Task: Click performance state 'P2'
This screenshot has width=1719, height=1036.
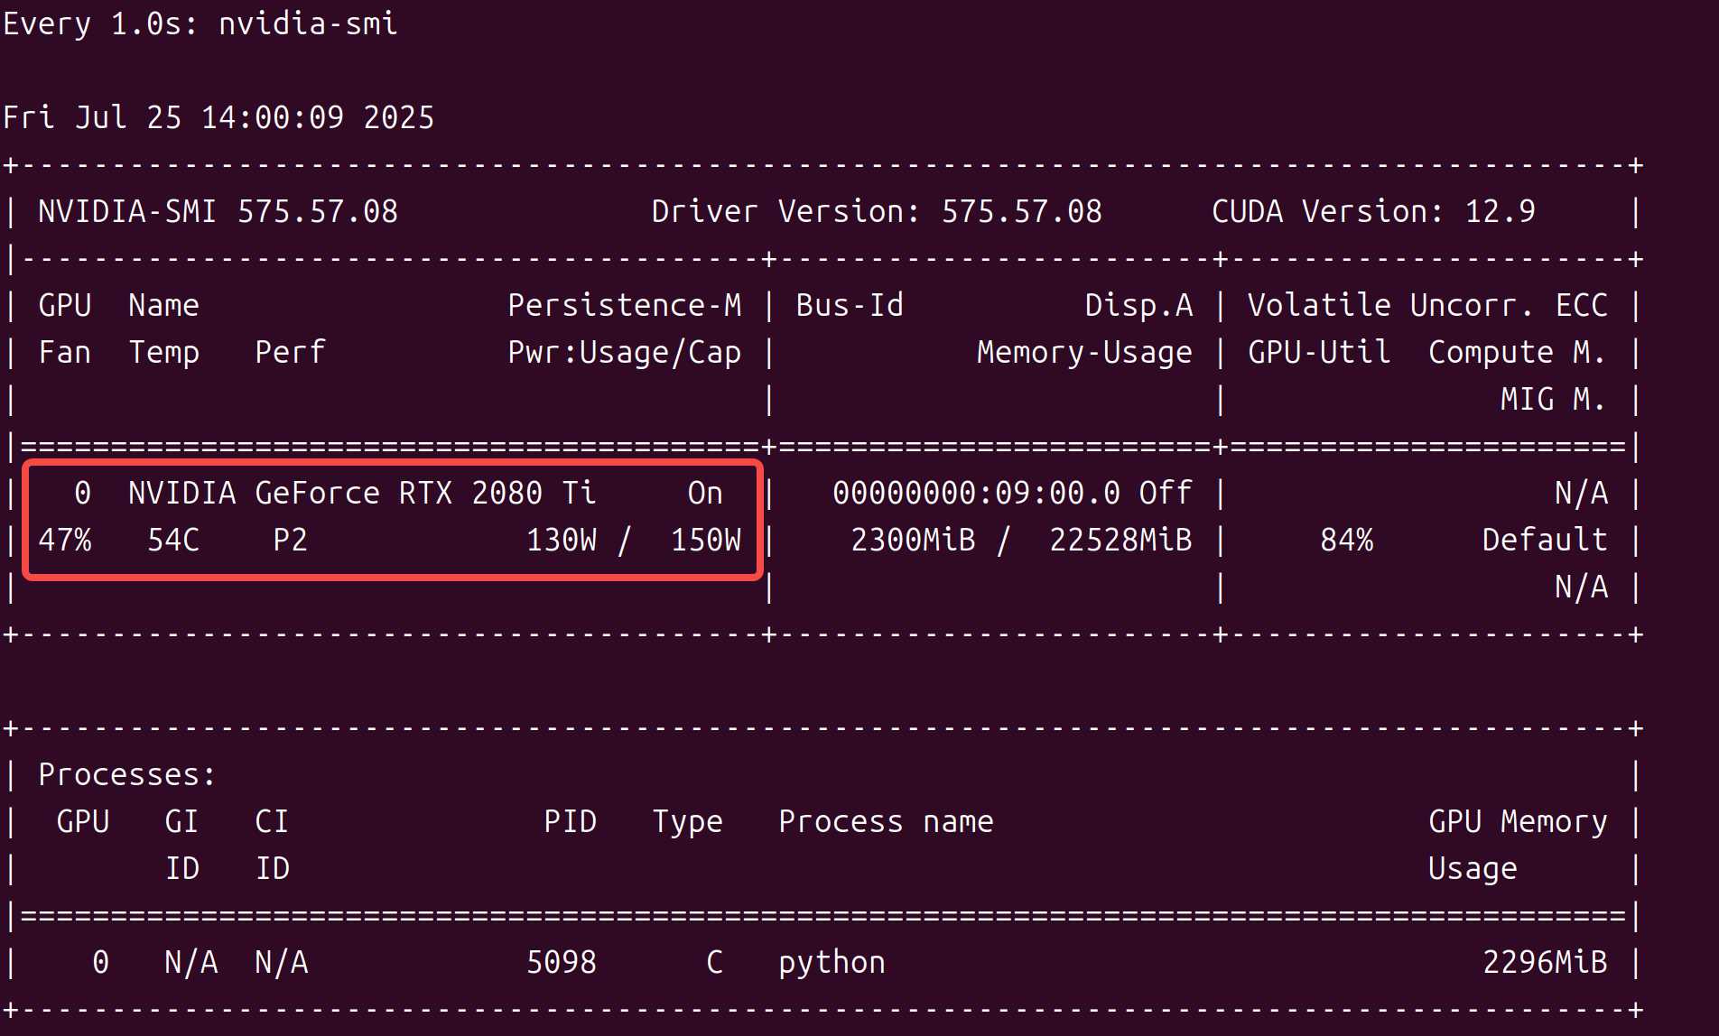Action: [290, 540]
